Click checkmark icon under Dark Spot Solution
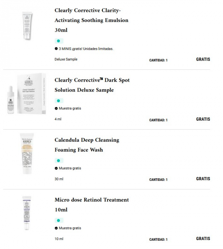223x249 pixels. pos(56,108)
